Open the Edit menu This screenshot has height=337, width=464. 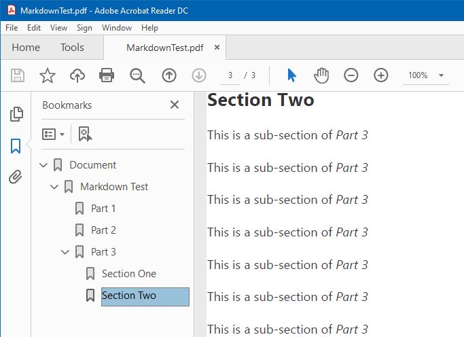(34, 28)
